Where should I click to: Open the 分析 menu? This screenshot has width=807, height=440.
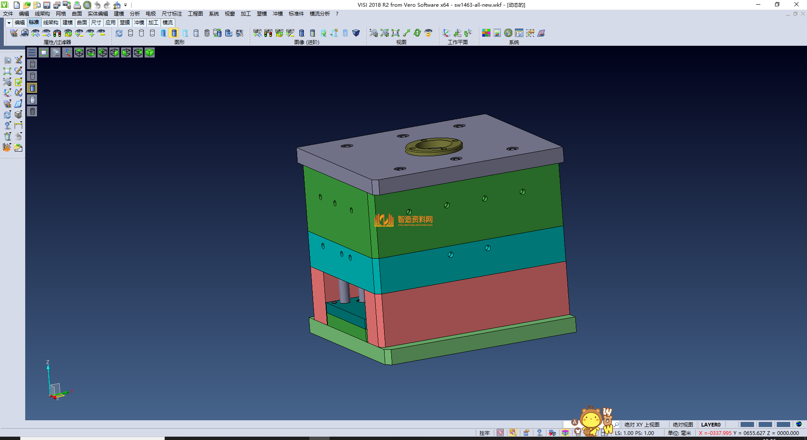pyautogui.click(x=134, y=14)
